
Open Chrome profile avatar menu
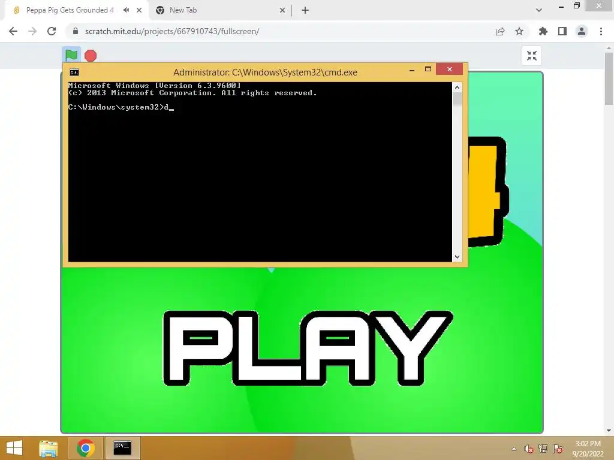click(582, 31)
